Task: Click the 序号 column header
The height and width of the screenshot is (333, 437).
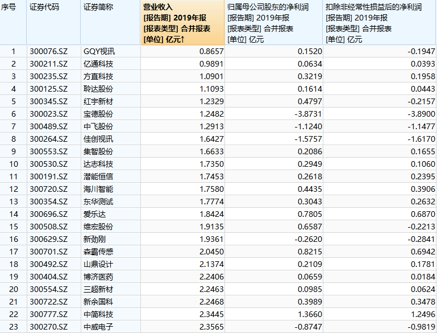Action: click(13, 23)
